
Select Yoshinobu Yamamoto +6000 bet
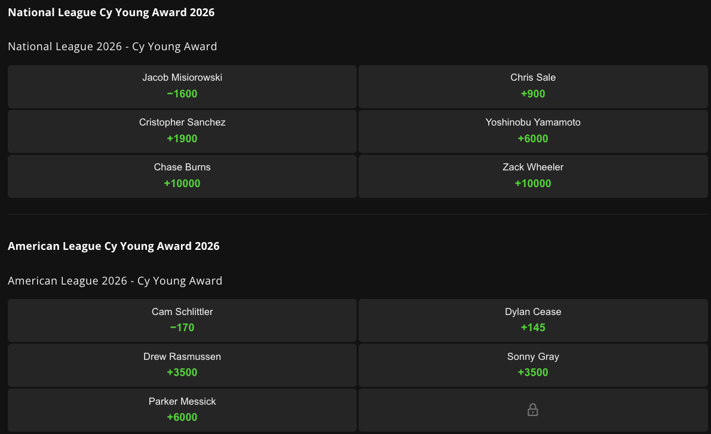pyautogui.click(x=533, y=131)
